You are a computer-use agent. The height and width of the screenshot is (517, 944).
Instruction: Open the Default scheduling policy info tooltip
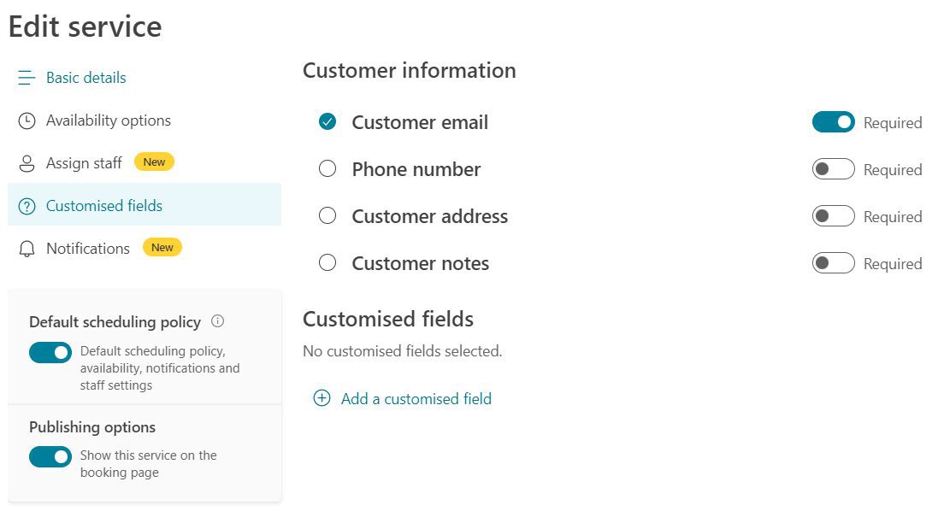[x=218, y=321]
